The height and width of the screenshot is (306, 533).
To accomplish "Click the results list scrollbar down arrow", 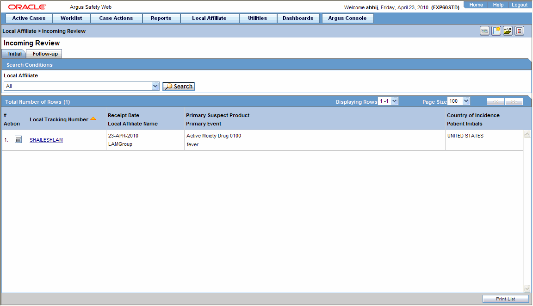I will [x=527, y=288].
